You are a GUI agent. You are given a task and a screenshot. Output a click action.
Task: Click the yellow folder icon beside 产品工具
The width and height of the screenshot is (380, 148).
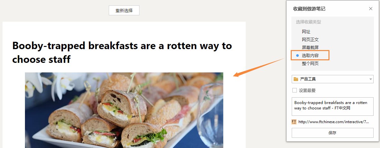(296, 79)
